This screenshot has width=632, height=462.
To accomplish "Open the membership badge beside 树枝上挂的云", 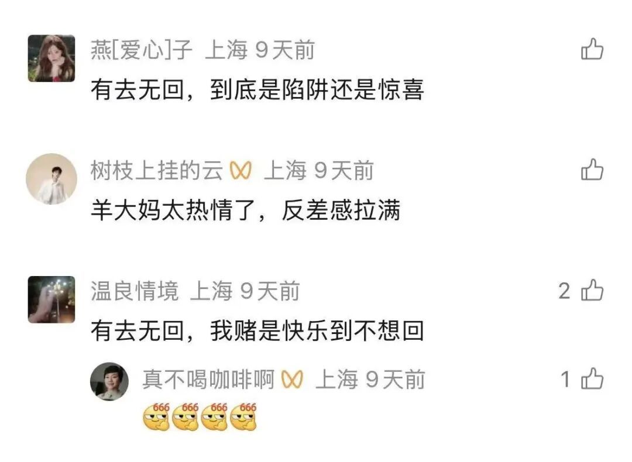I will [x=241, y=170].
